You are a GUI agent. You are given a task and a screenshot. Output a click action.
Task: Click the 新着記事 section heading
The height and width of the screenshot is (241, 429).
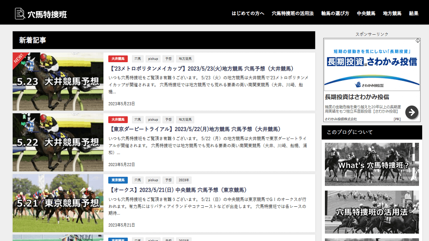point(33,40)
